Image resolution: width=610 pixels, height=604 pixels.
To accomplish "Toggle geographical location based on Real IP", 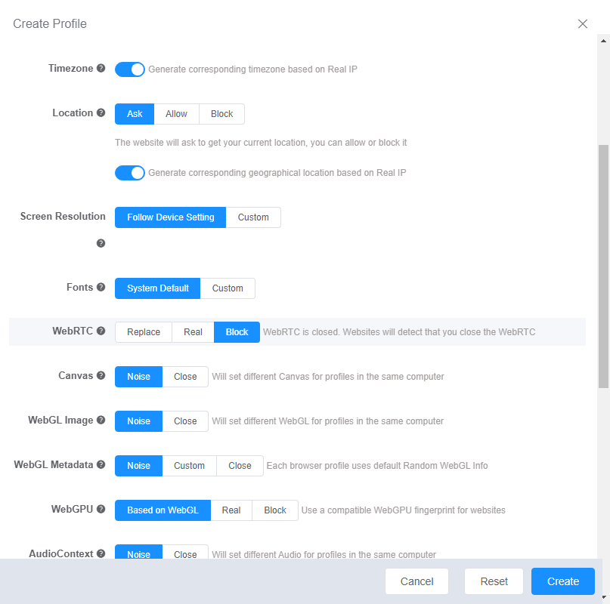I will pyautogui.click(x=130, y=173).
